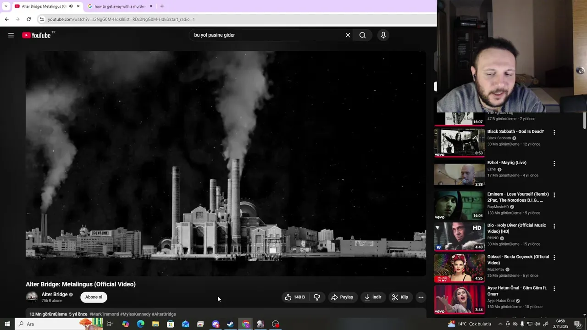The image size is (587, 330).
Task: Open the Windows Start menu
Action: 7,324
